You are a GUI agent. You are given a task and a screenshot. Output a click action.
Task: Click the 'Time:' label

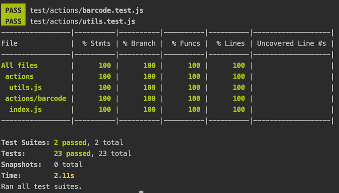point(11,175)
